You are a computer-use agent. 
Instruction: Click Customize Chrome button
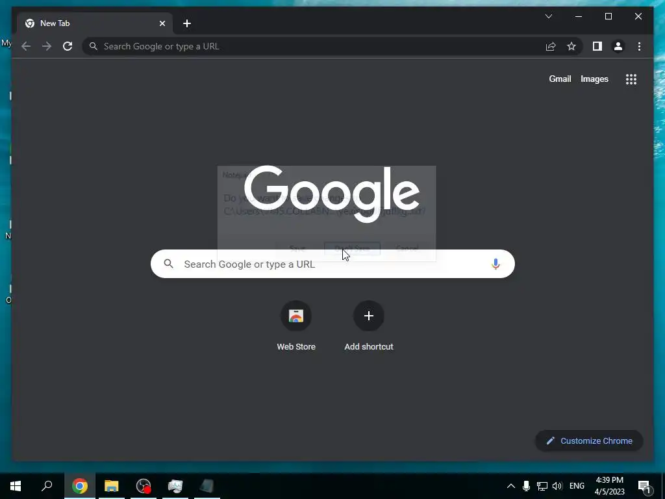590,441
